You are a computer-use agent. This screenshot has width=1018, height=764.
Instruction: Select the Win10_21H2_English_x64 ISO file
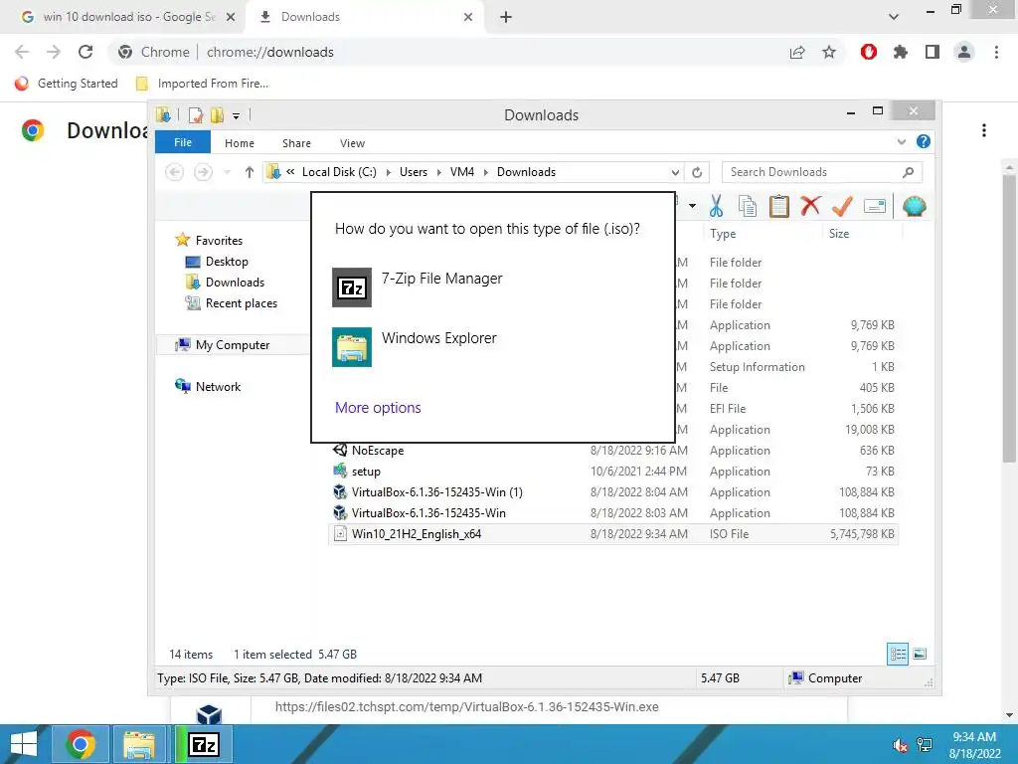pyautogui.click(x=613, y=534)
